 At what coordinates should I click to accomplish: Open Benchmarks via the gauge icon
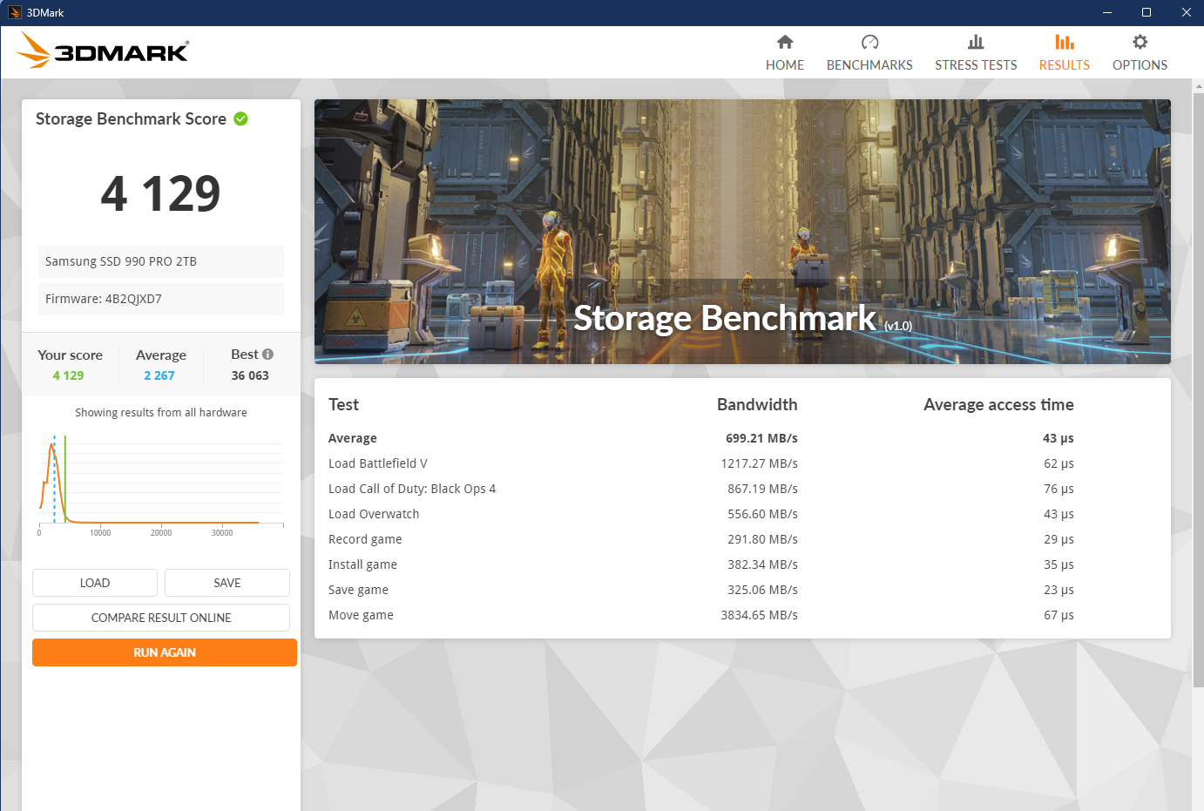tap(869, 42)
